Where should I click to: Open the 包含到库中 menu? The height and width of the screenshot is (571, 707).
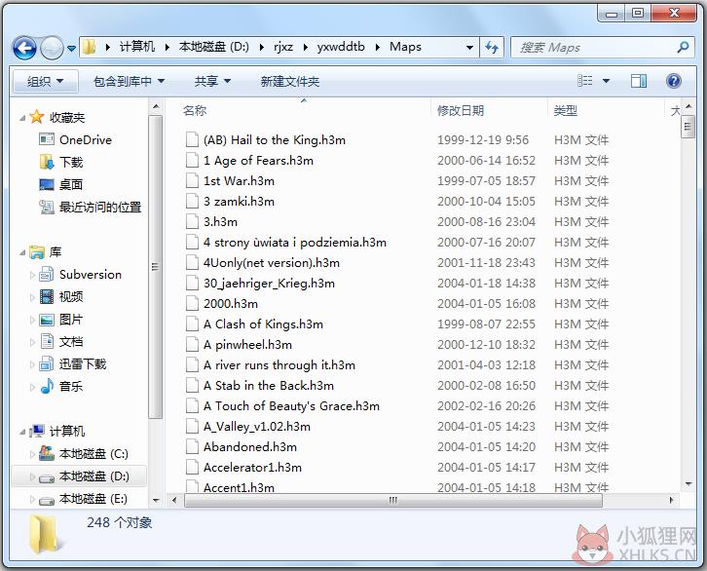coord(129,81)
